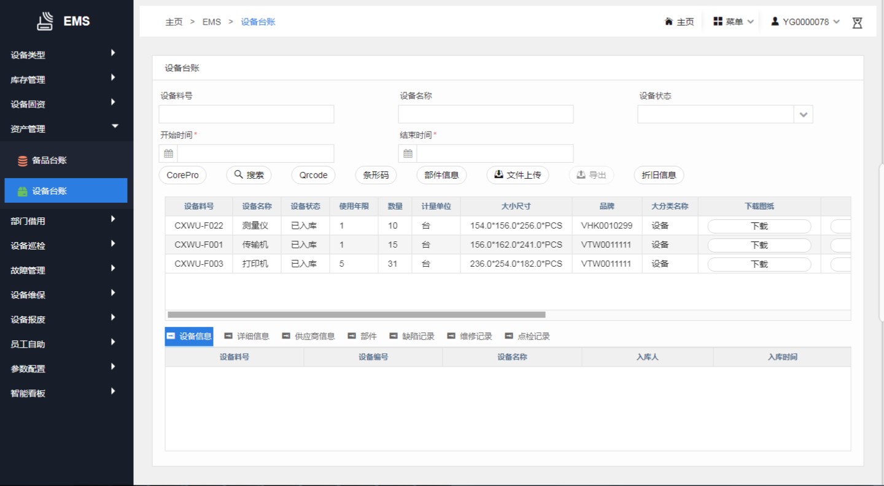Viewport: 884px width, 486px height.
Task: Click the upload icon in 文件上传
Action: pyautogui.click(x=499, y=174)
